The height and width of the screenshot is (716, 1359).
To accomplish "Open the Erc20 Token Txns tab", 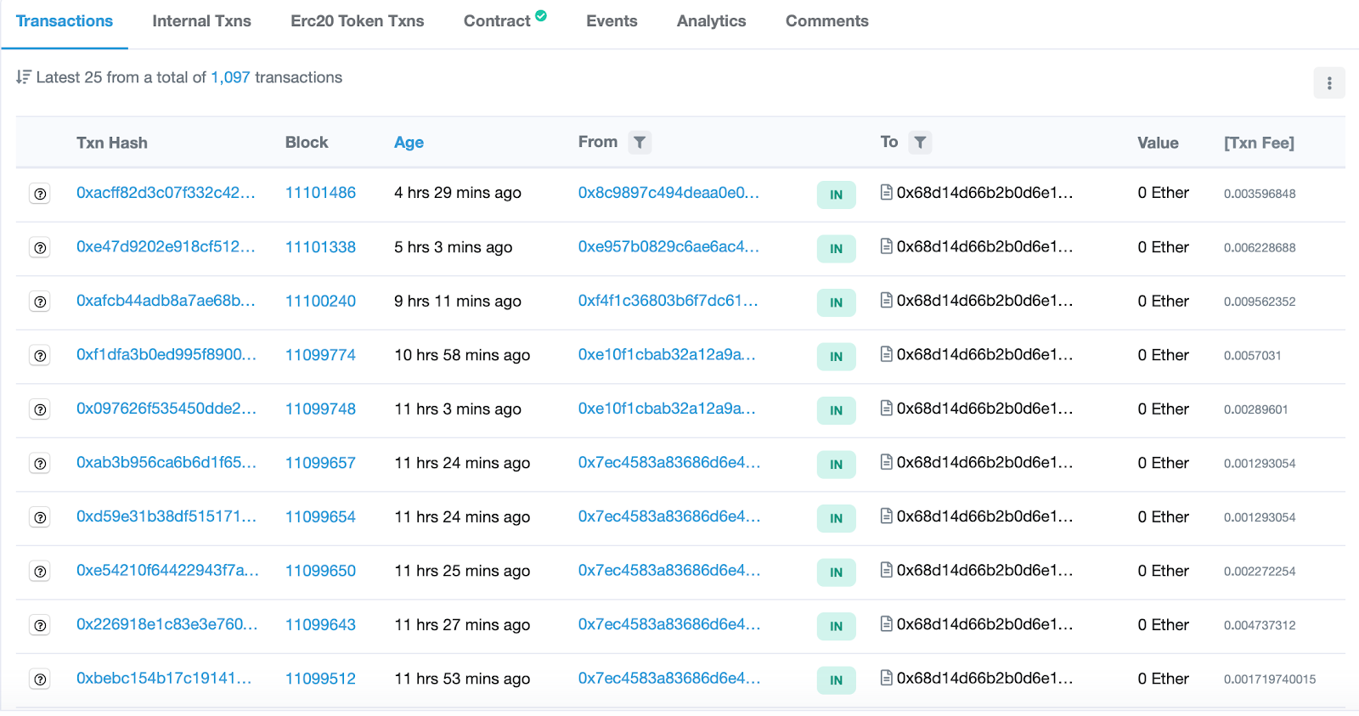I will point(358,21).
